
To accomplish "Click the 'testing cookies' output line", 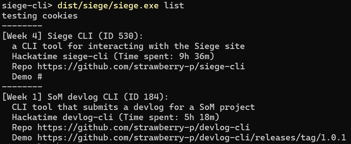I will pyautogui.click(x=40, y=16).
